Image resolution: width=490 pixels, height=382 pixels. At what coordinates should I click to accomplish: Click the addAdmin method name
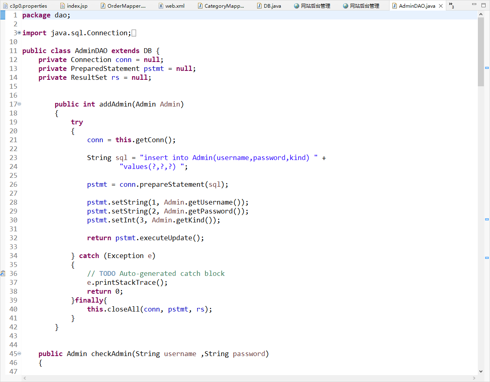pyautogui.click(x=115, y=104)
